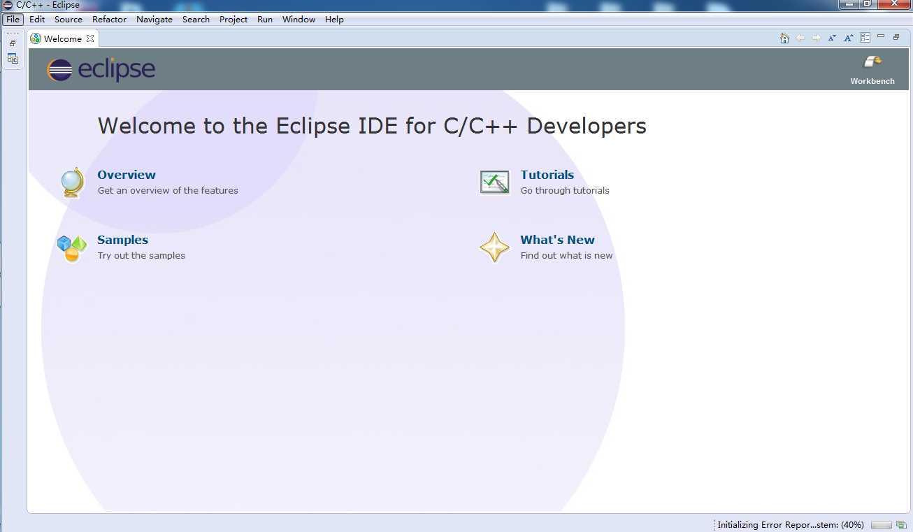Open the Customize page checklist icon
The width and height of the screenshot is (913, 532).
coord(865,38)
